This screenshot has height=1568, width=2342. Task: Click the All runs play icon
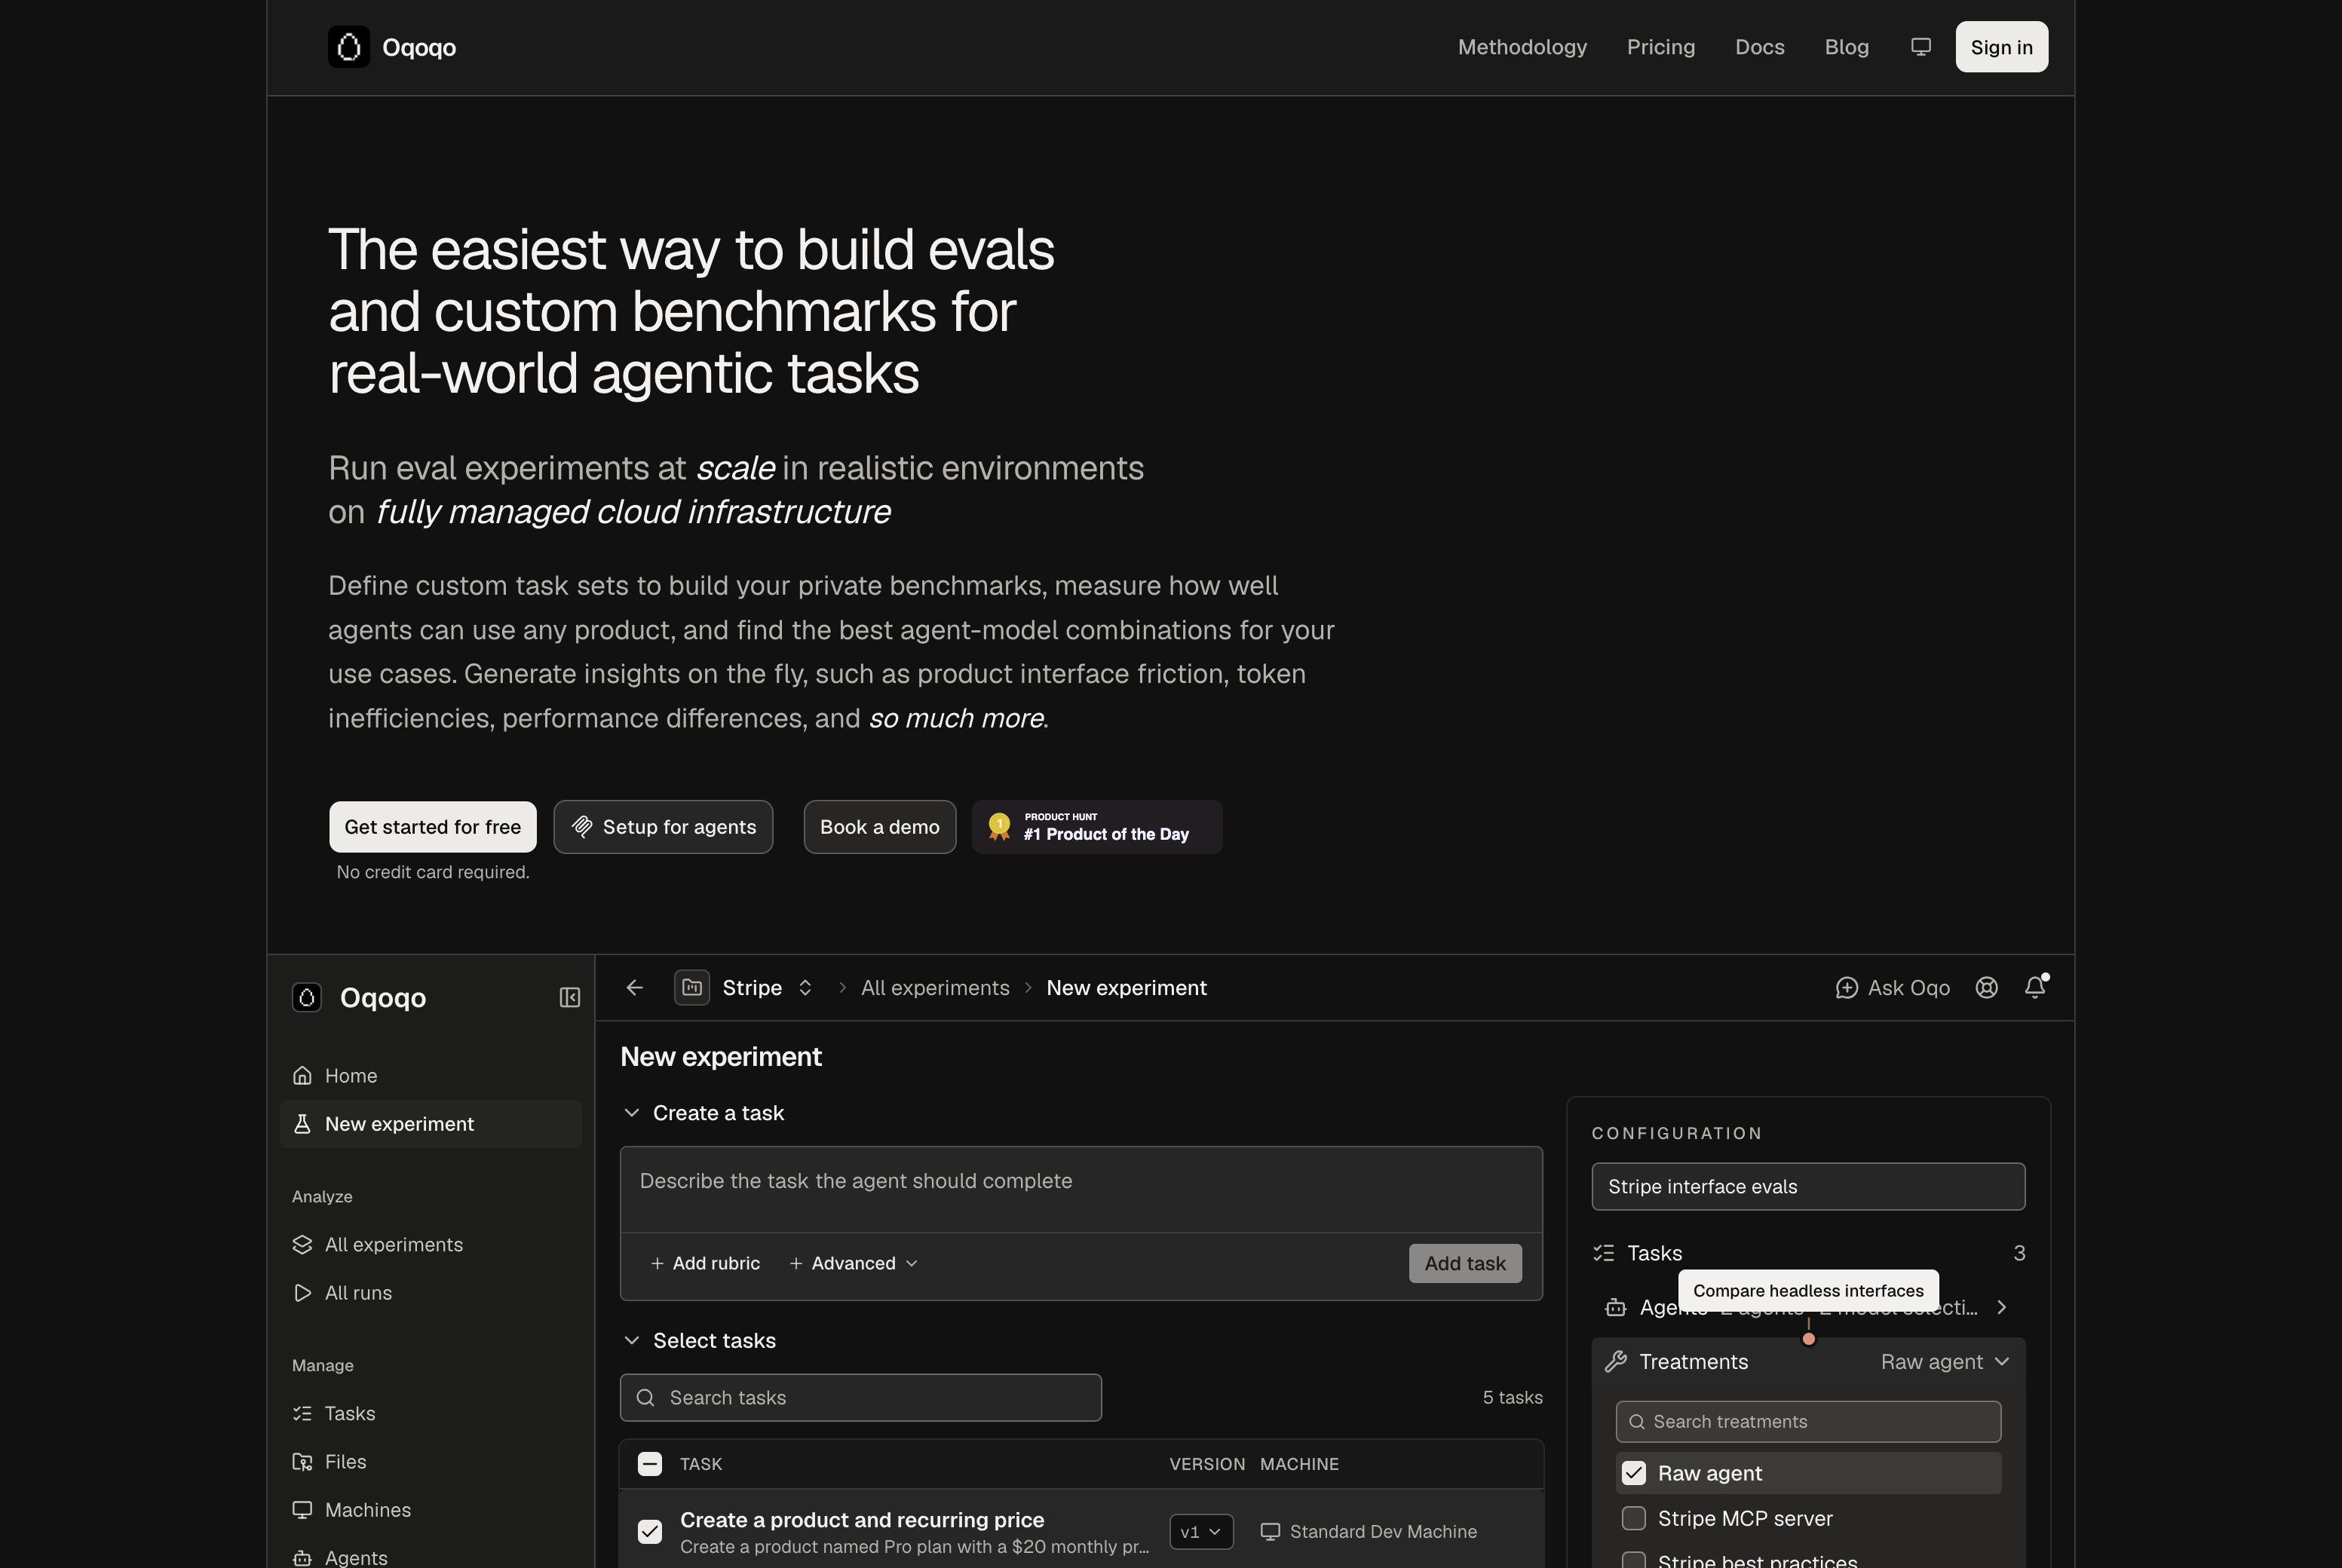302,1293
